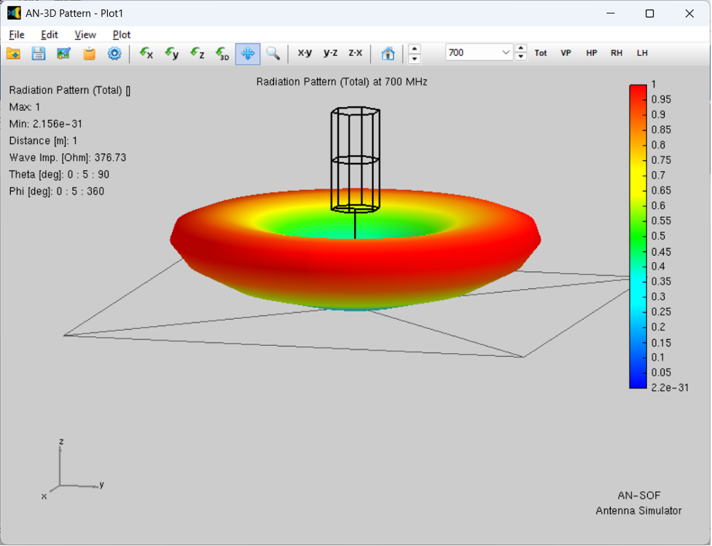
Task: Open the plot settings gear icon
Action: (114, 53)
